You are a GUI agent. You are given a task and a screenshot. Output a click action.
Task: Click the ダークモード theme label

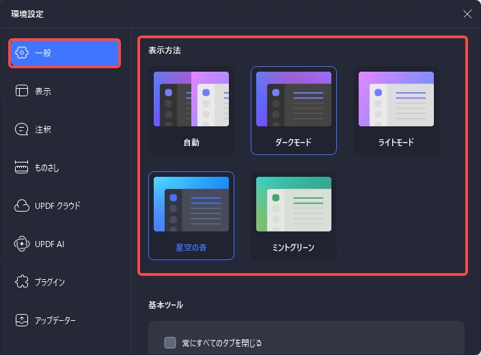click(x=294, y=142)
